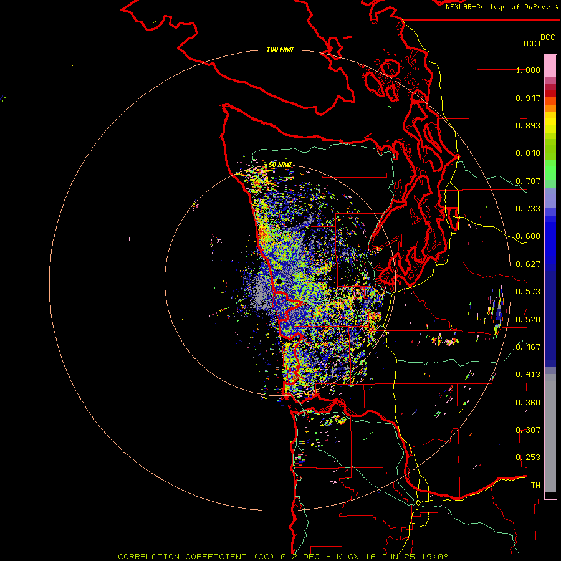Click the 100 NMI range ring label
The height and width of the screenshot is (561, 561).
pos(280,49)
